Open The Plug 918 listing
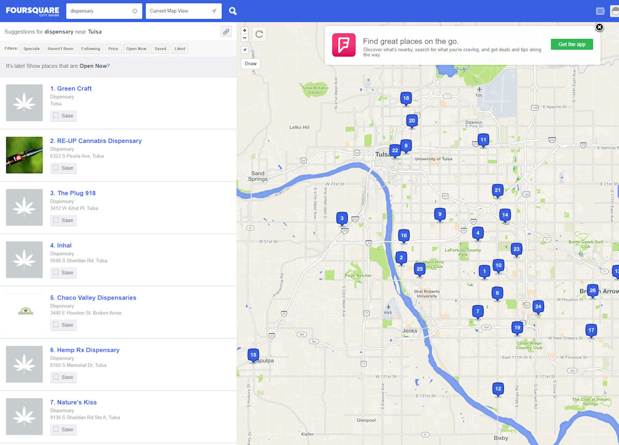Screen dimensions: 619x445 (x=76, y=193)
